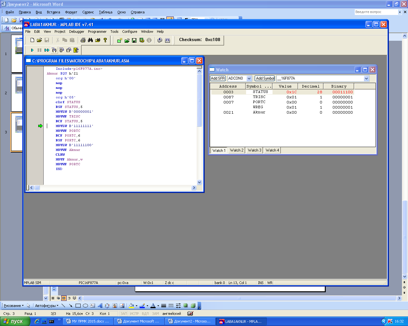The height and width of the screenshot is (326, 408).
Task: Select the STATUS row in the Watch table
Action: pyautogui.click(x=282, y=92)
